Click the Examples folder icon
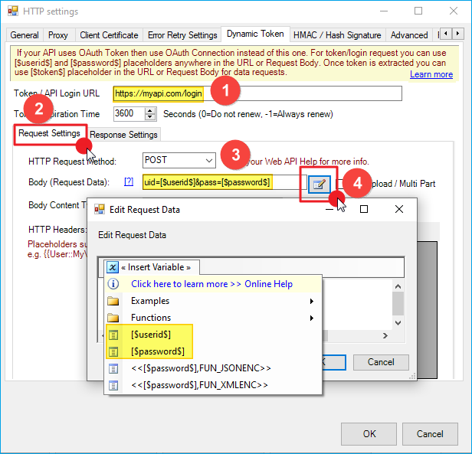Screen dimensions: 472x454 pyautogui.click(x=113, y=301)
